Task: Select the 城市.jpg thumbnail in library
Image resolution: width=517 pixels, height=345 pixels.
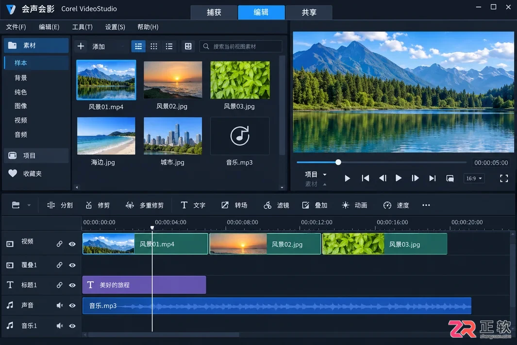Action: click(x=173, y=136)
